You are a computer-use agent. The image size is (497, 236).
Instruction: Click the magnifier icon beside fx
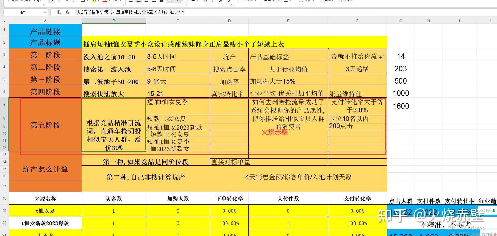(x=59, y=12)
